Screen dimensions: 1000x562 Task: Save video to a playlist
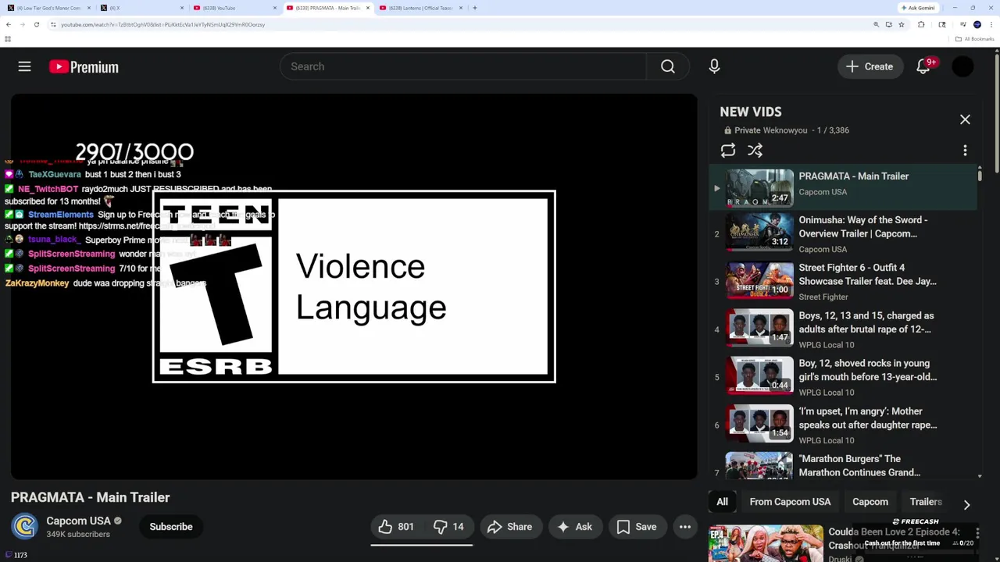(637, 527)
